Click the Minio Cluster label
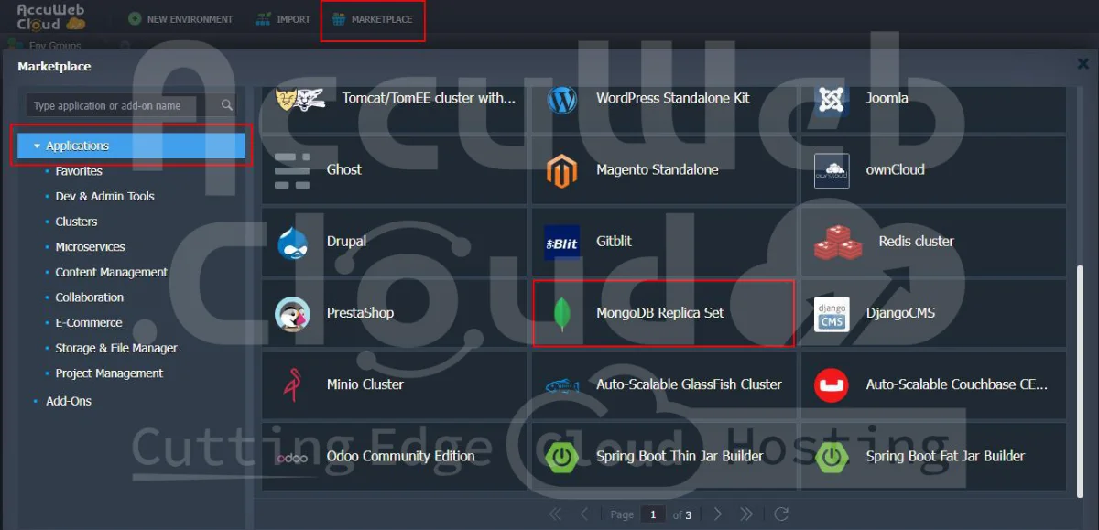Screen dimensions: 1099x530 (365, 384)
